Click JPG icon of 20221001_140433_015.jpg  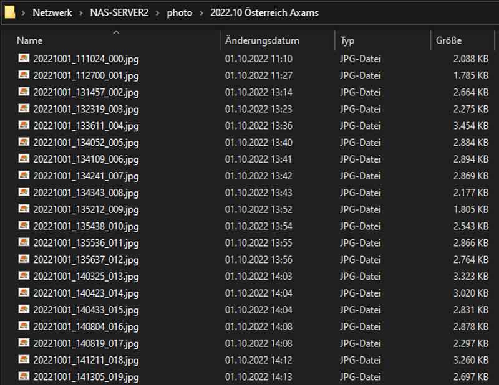pyautogui.click(x=24, y=309)
